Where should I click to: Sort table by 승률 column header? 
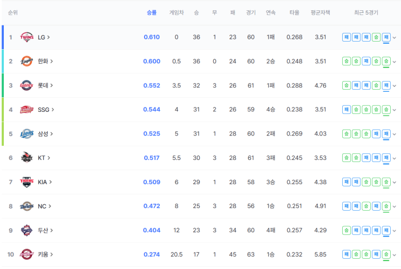(x=152, y=12)
